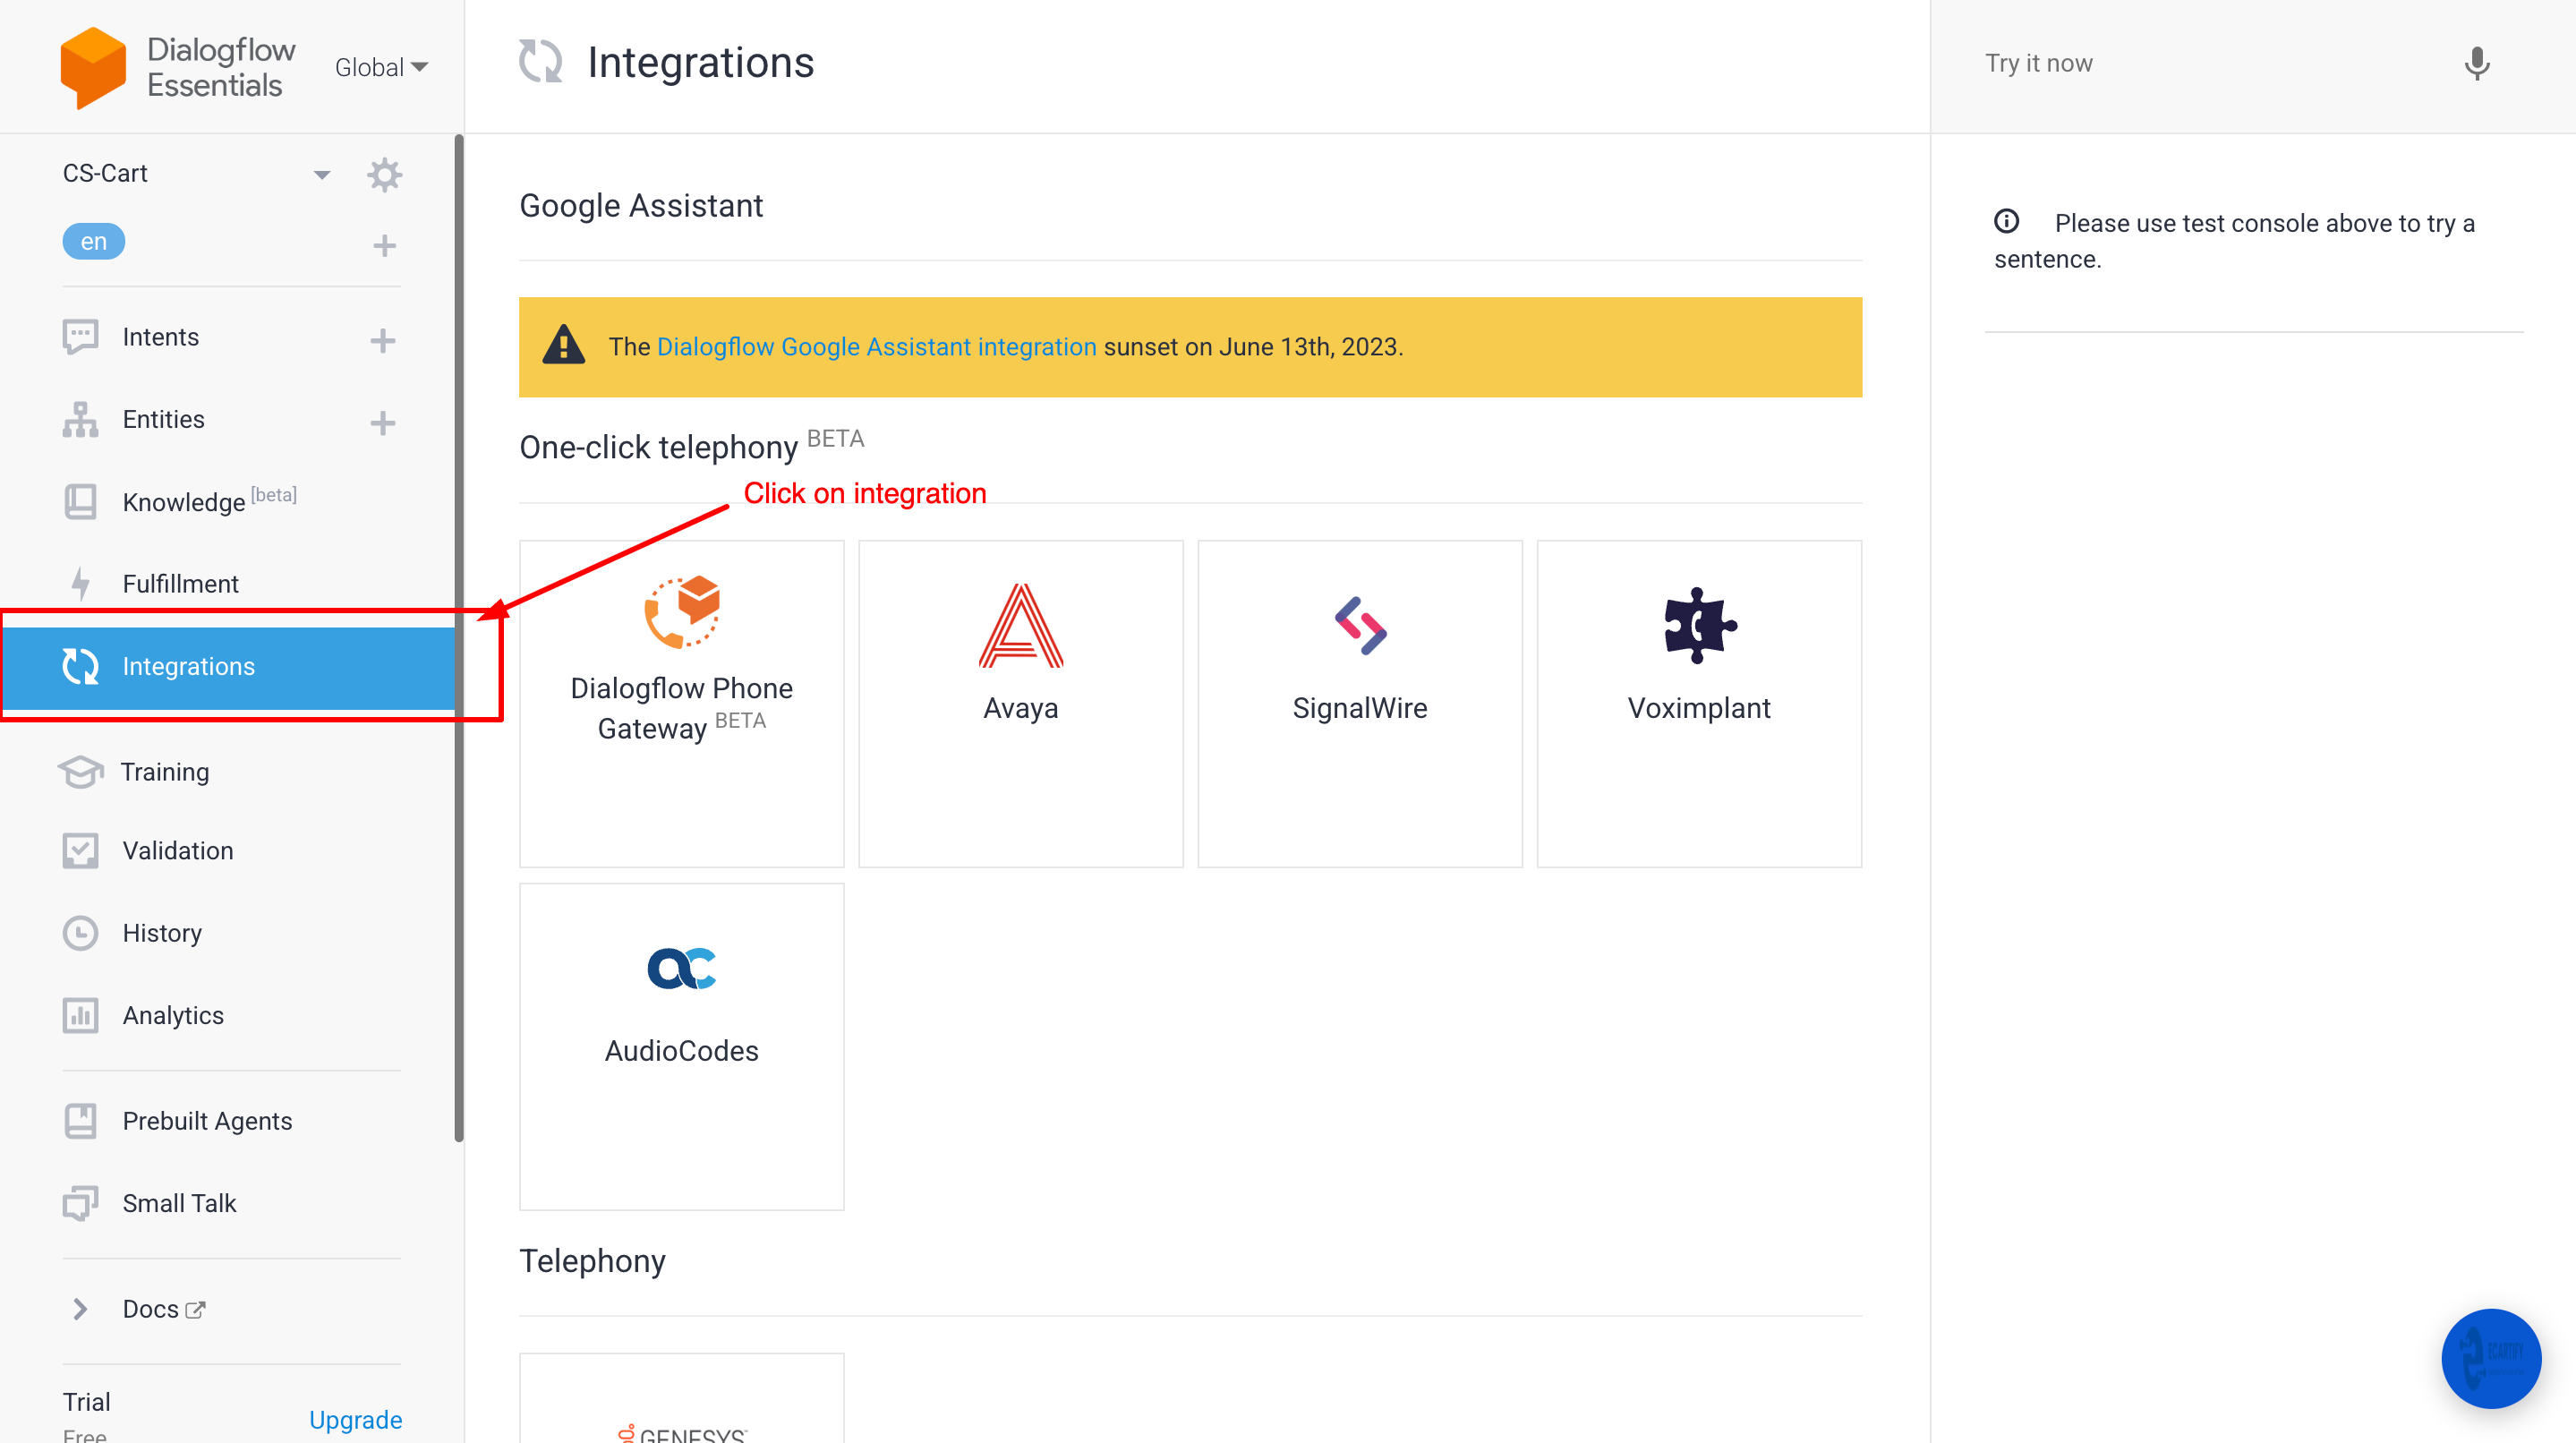The height and width of the screenshot is (1443, 2576).
Task: Create entity using the plus icon
Action: click(383, 422)
